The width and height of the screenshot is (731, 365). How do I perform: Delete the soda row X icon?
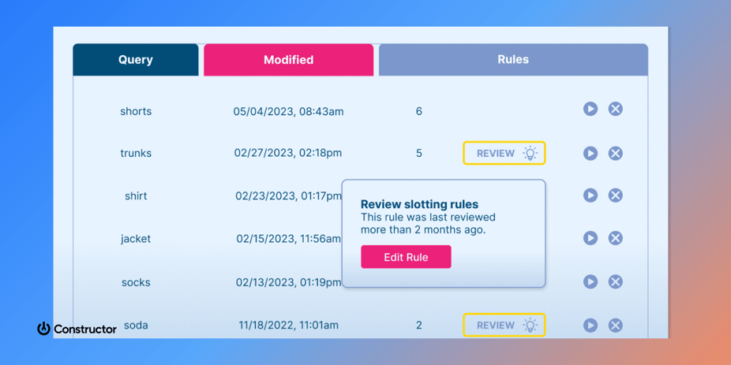pos(616,325)
